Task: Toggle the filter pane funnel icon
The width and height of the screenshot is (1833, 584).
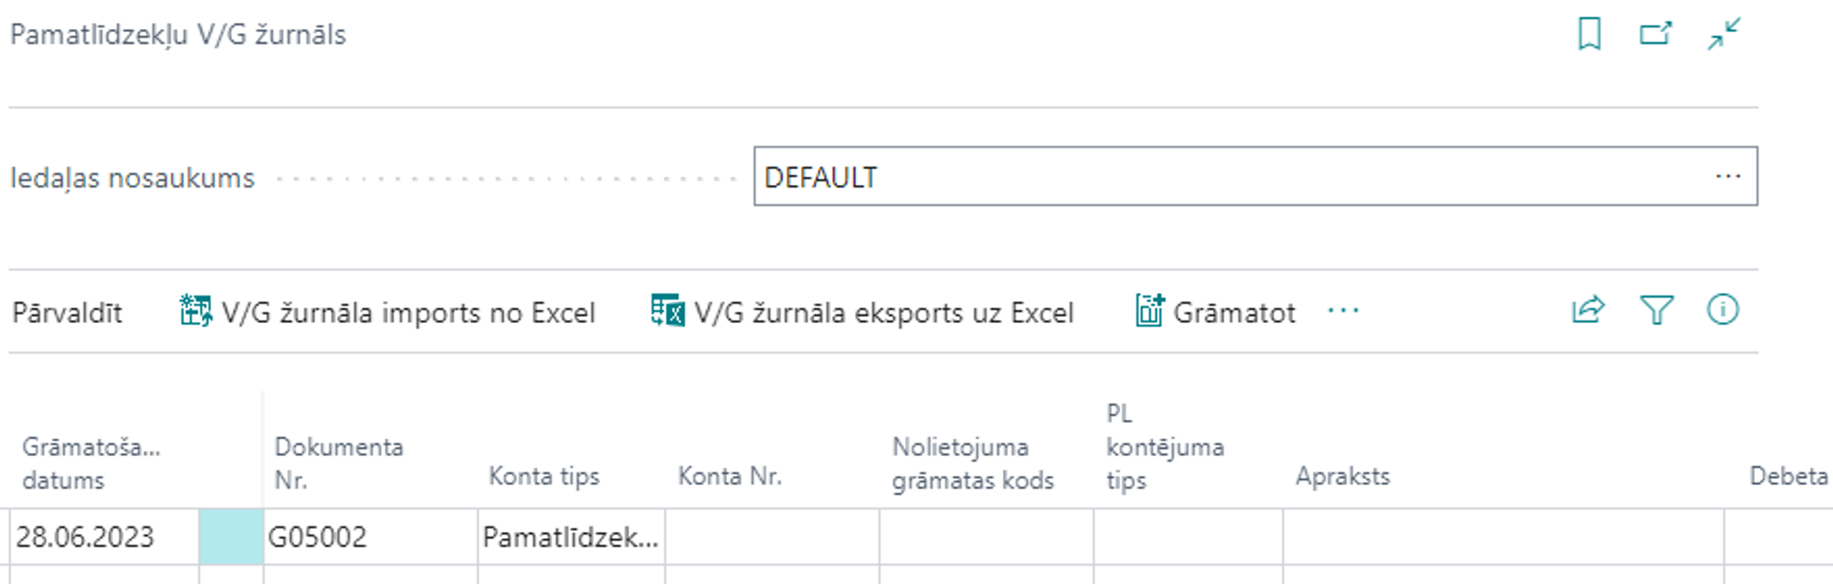Action: (1656, 310)
